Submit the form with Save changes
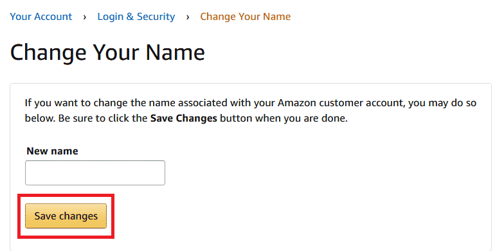The width and height of the screenshot is (497, 251). [x=66, y=216]
